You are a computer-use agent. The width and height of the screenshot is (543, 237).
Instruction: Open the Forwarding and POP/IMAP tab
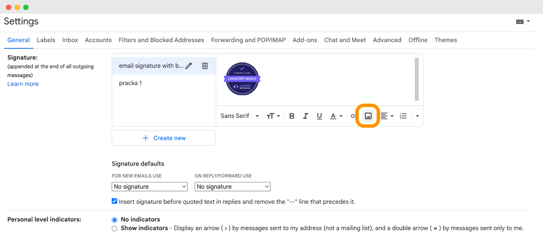[248, 40]
